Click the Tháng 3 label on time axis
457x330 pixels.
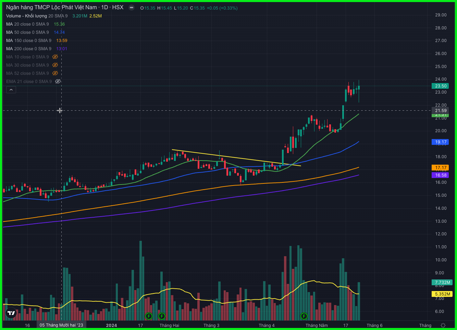tap(211, 325)
